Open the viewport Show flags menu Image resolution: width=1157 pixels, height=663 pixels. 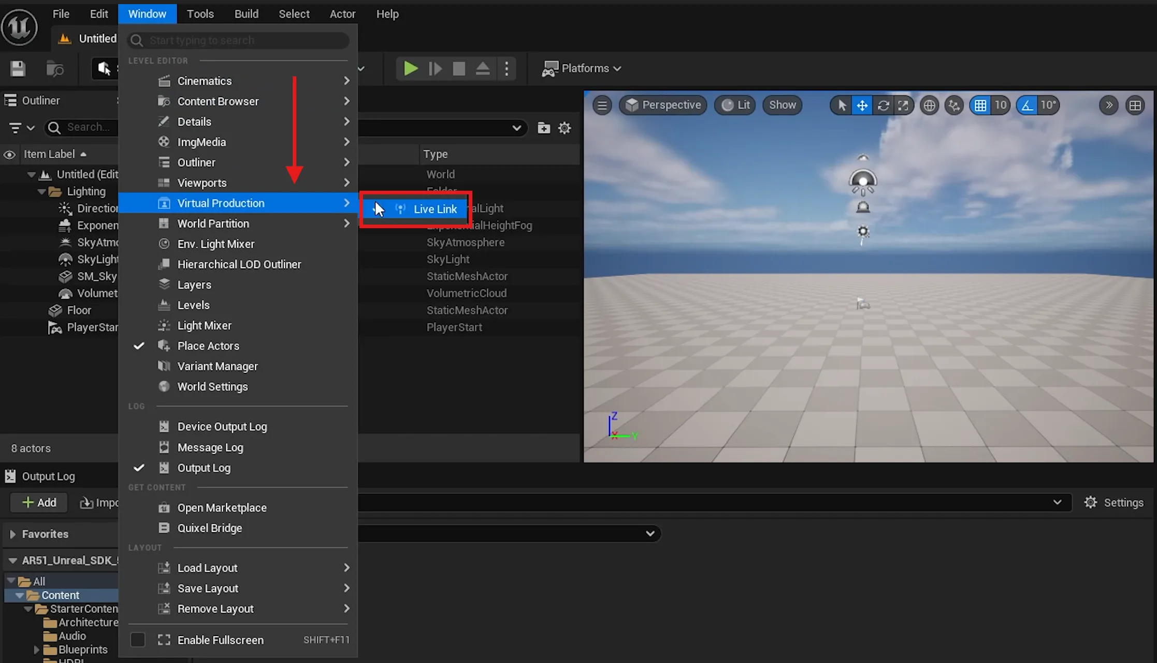(x=782, y=105)
